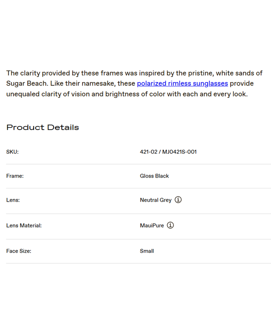
Task: Click the SKU: row label
Action: click(x=12, y=152)
